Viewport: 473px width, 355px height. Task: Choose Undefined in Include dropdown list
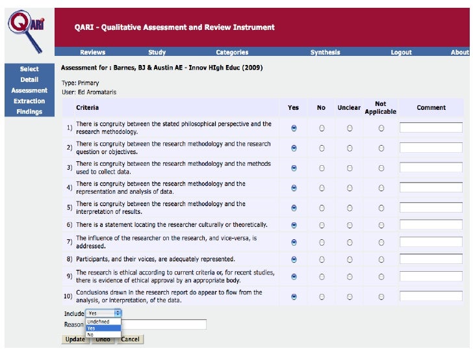coord(103,322)
